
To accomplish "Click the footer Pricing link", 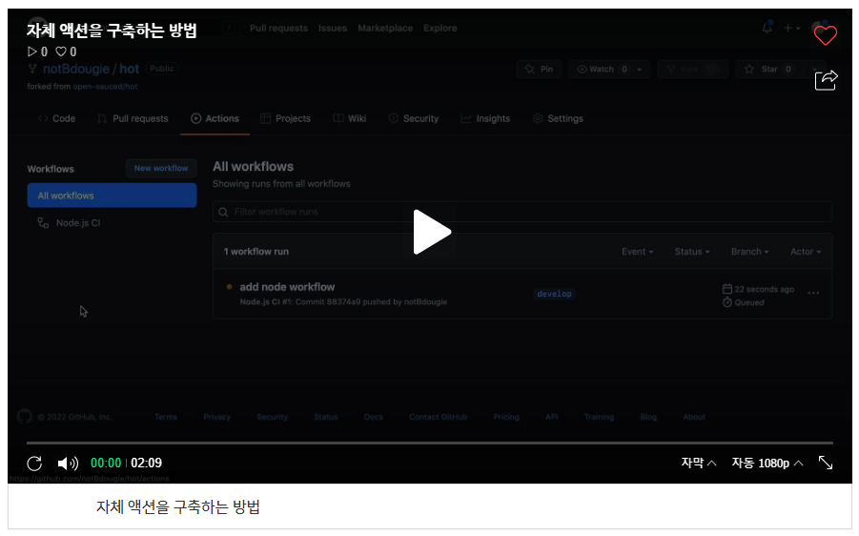I will click(506, 417).
